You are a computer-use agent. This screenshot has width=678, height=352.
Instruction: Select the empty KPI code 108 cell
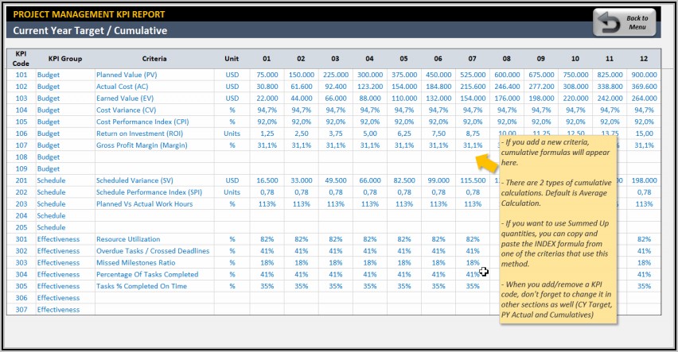click(21, 157)
